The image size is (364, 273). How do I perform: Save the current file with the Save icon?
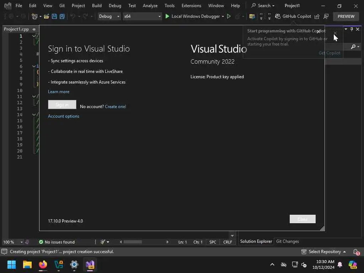pyautogui.click(x=54, y=16)
